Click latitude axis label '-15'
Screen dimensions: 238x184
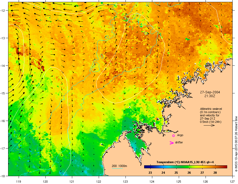3,93
